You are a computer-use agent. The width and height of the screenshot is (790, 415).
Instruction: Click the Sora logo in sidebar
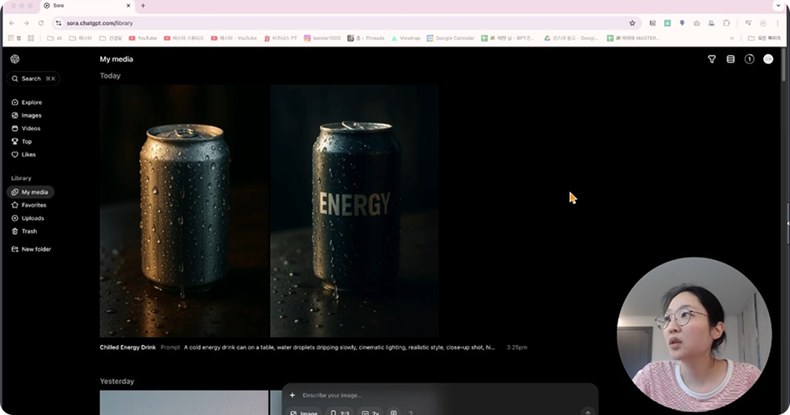(x=15, y=59)
